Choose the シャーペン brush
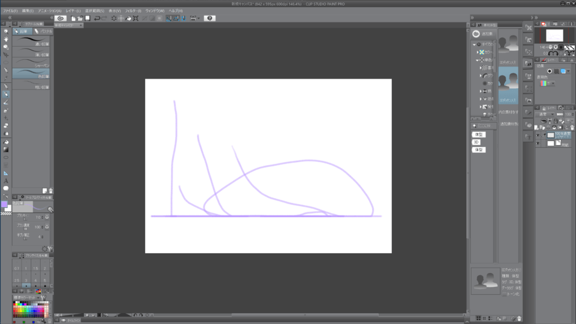Image resolution: width=576 pixels, height=324 pixels. point(31,62)
